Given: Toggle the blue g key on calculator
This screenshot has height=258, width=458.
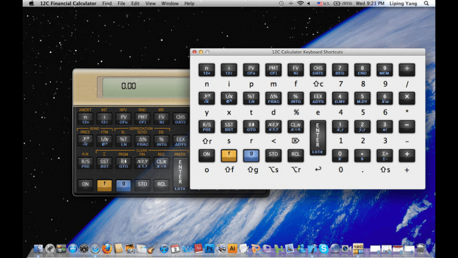Looking at the screenshot, I should 123,185.
